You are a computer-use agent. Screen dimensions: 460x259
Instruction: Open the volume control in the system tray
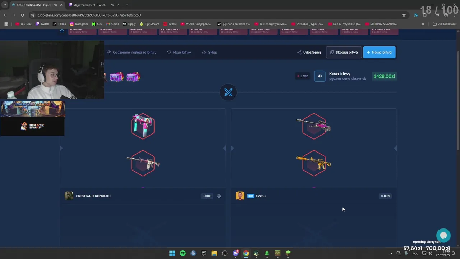tap(430, 253)
